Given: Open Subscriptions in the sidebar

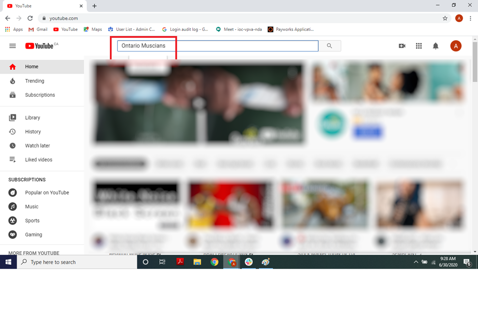Looking at the screenshot, I should point(42,95).
